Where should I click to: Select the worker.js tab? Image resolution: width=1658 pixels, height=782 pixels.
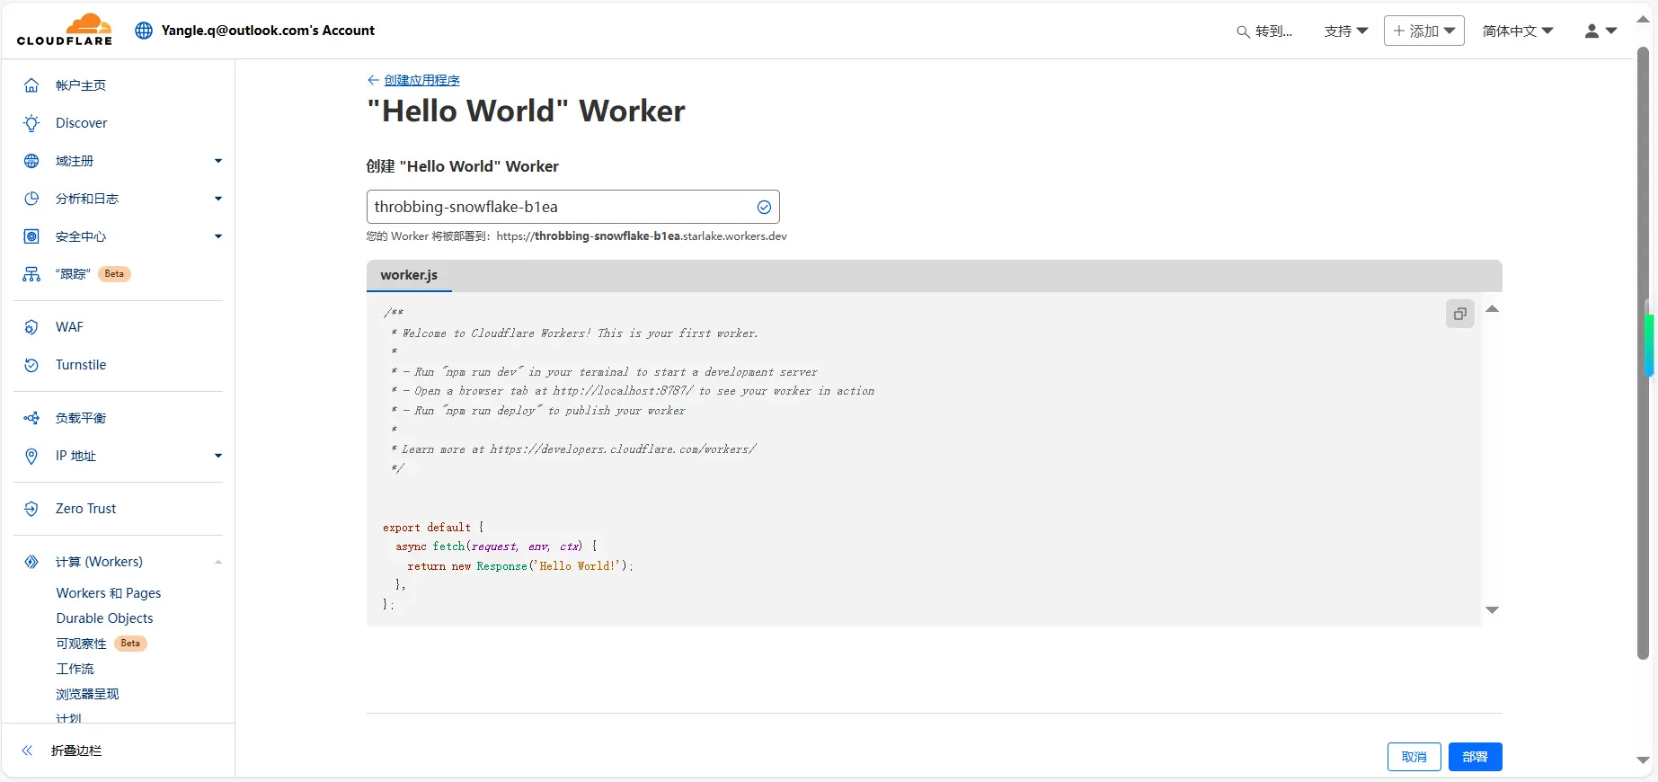pos(409,276)
